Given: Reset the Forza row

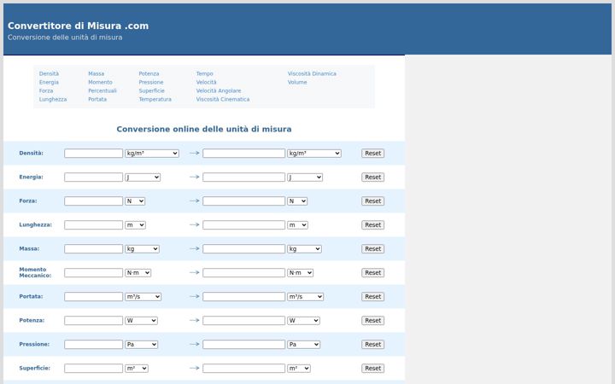Looking at the screenshot, I should [372, 201].
